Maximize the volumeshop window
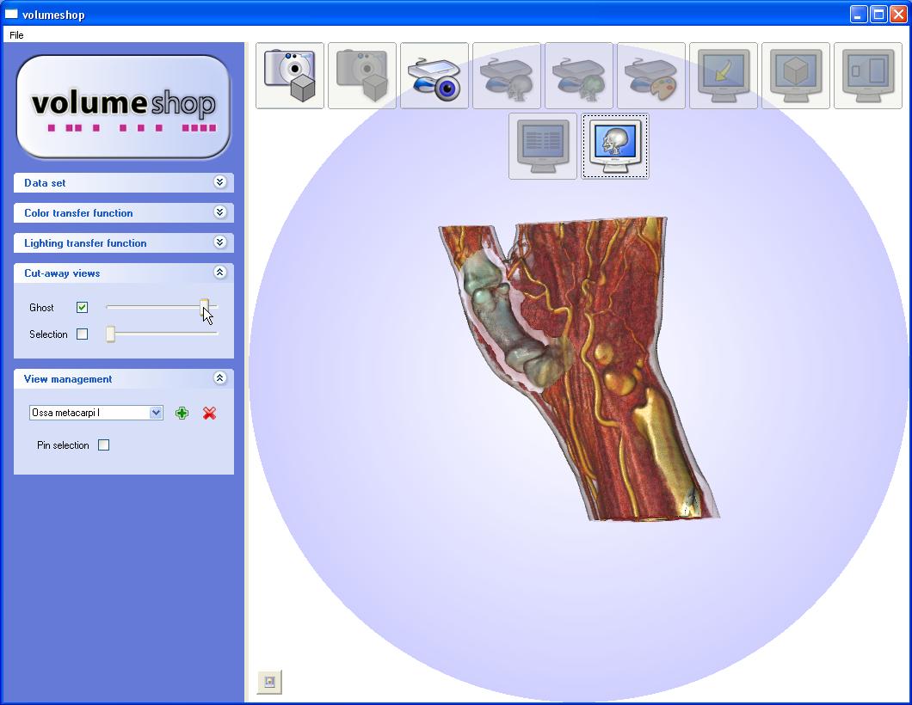 tap(878, 14)
